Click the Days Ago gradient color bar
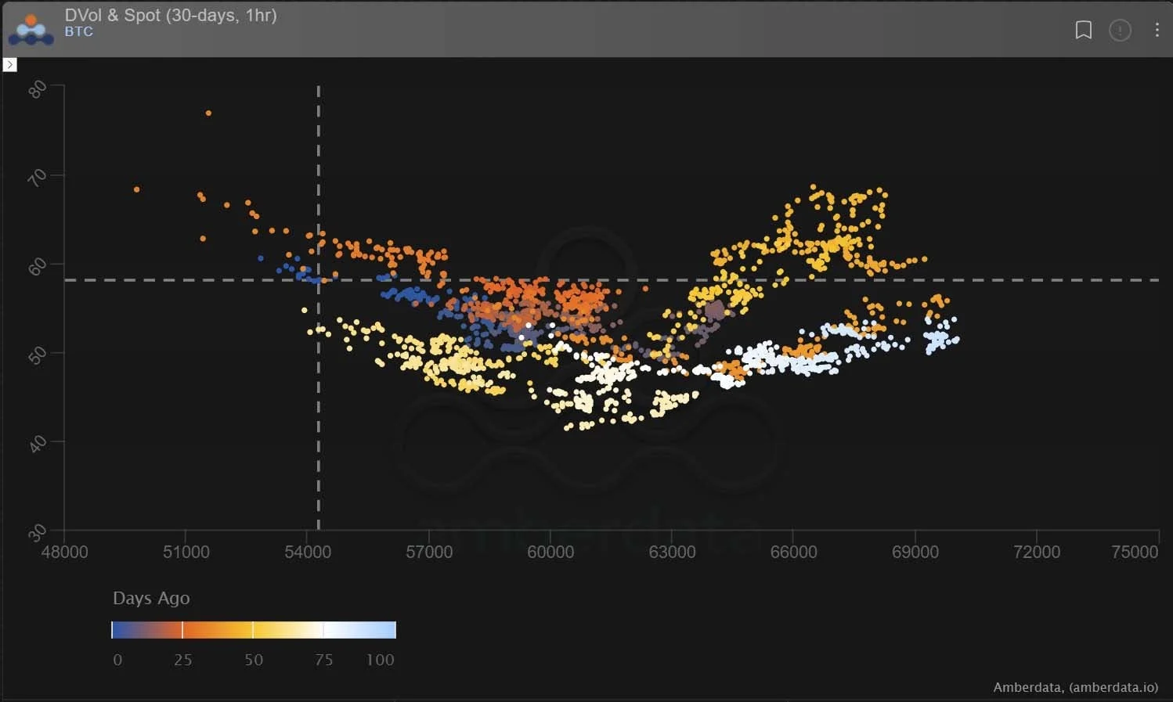The height and width of the screenshot is (702, 1173). click(x=254, y=630)
